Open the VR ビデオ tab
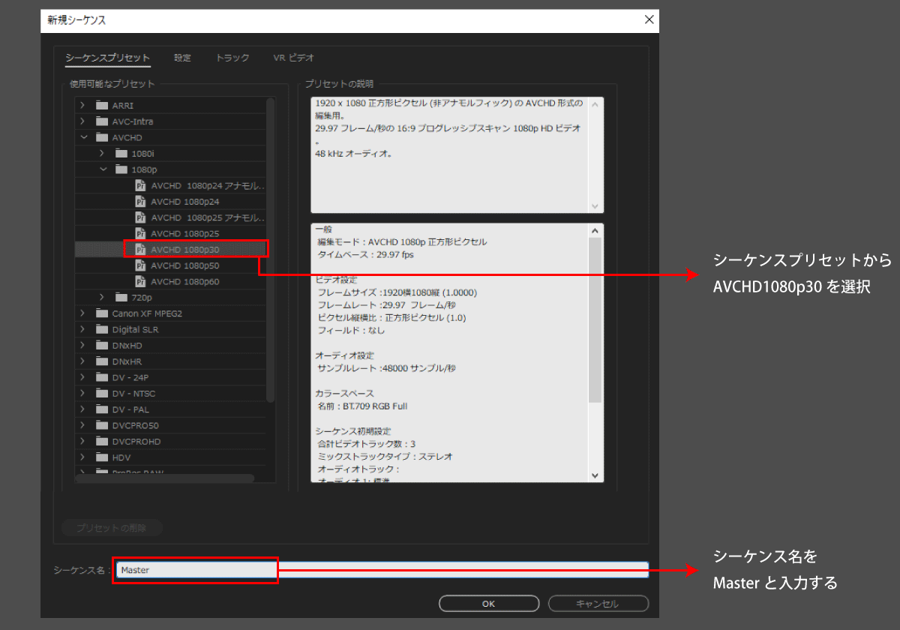900x630 pixels. tap(294, 58)
